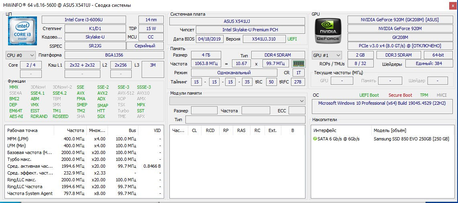Click the L2 cache 2x256 value
Screen dimensions: 458x203
(x=121, y=65)
